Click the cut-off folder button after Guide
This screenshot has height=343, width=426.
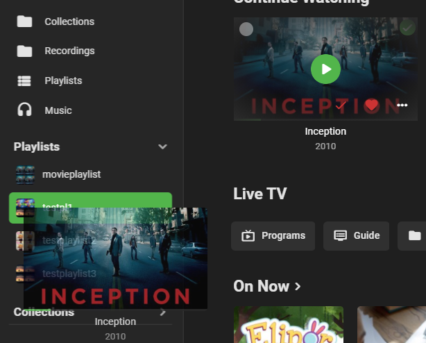tap(412, 236)
